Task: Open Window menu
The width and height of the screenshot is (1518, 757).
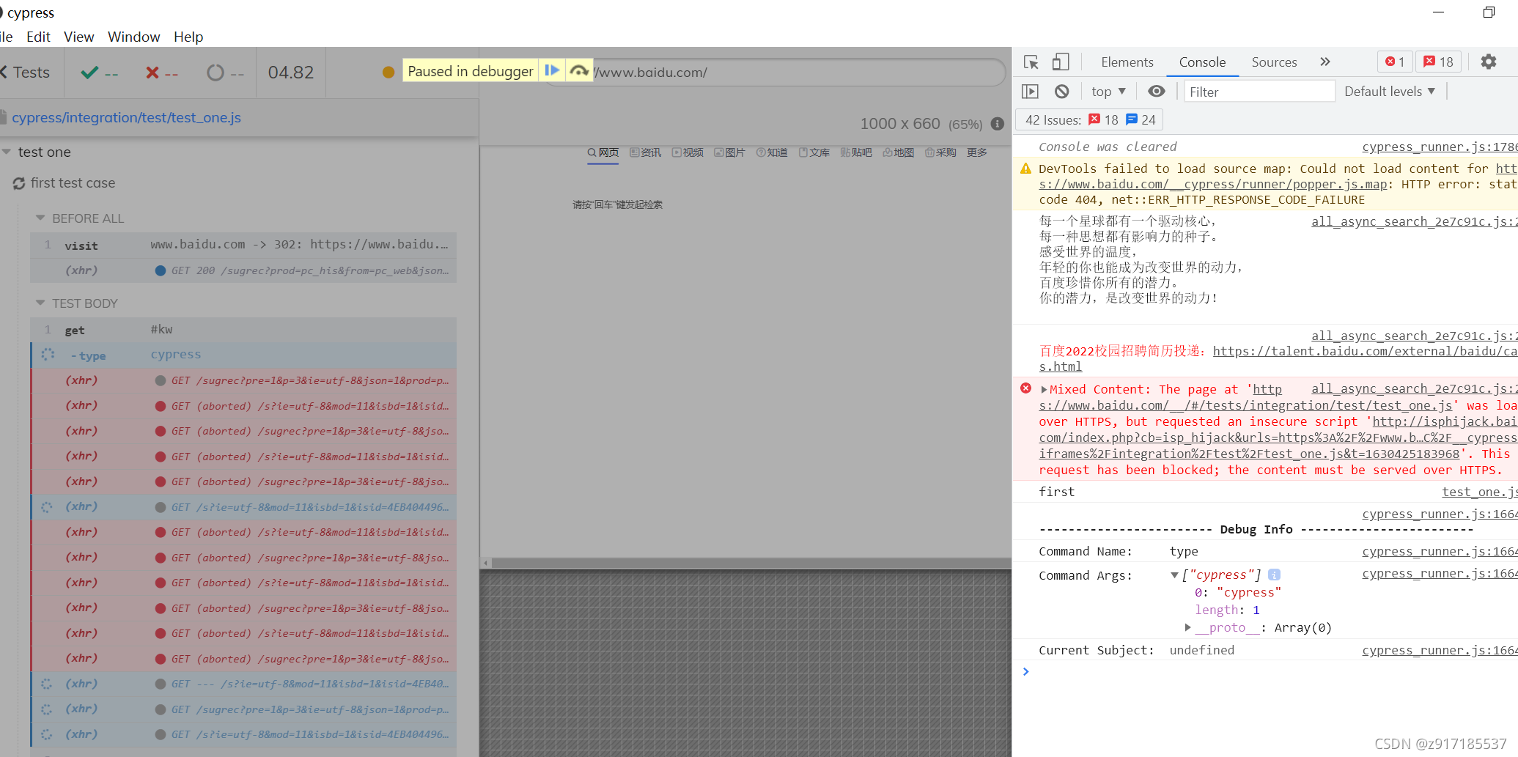Action: coord(133,37)
